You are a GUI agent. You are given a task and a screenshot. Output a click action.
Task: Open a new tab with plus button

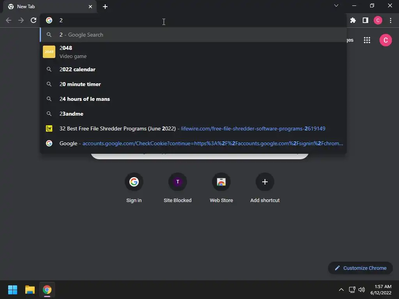pyautogui.click(x=105, y=7)
